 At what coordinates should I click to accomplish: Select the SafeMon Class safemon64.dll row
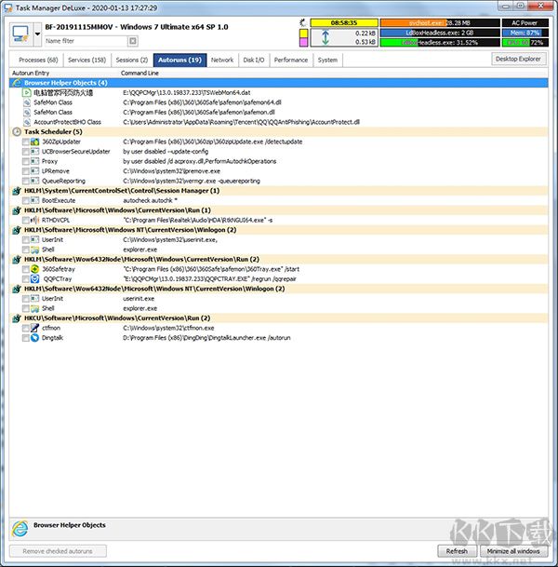(x=278, y=102)
